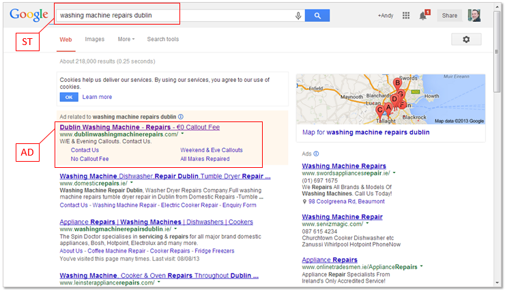505x290 pixels.
Task: Open search settings gear
Action: (x=466, y=40)
